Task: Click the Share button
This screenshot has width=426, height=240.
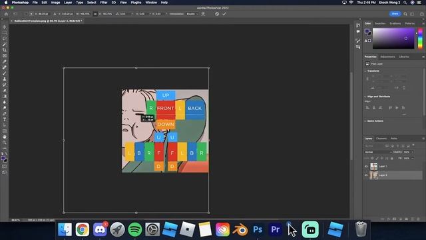Action: tap(395, 13)
